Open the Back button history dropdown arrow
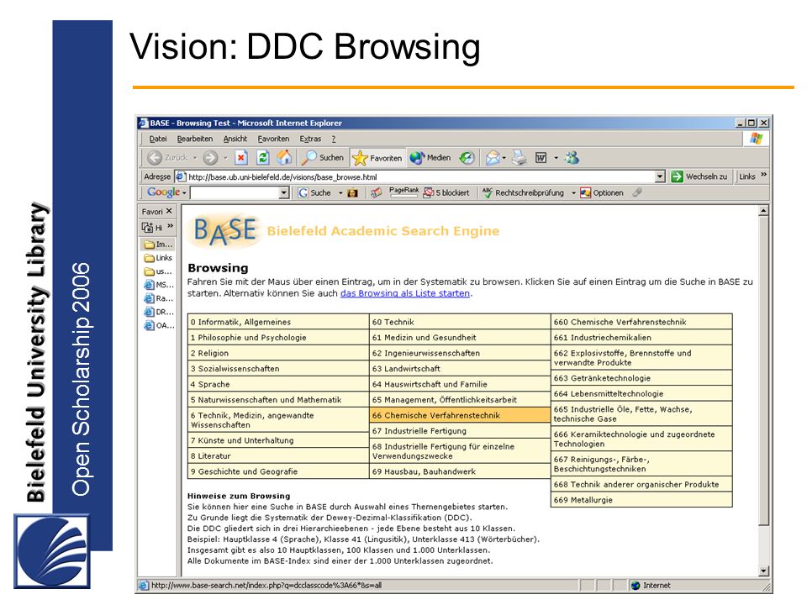The width and height of the screenshot is (807, 605). tap(195, 158)
